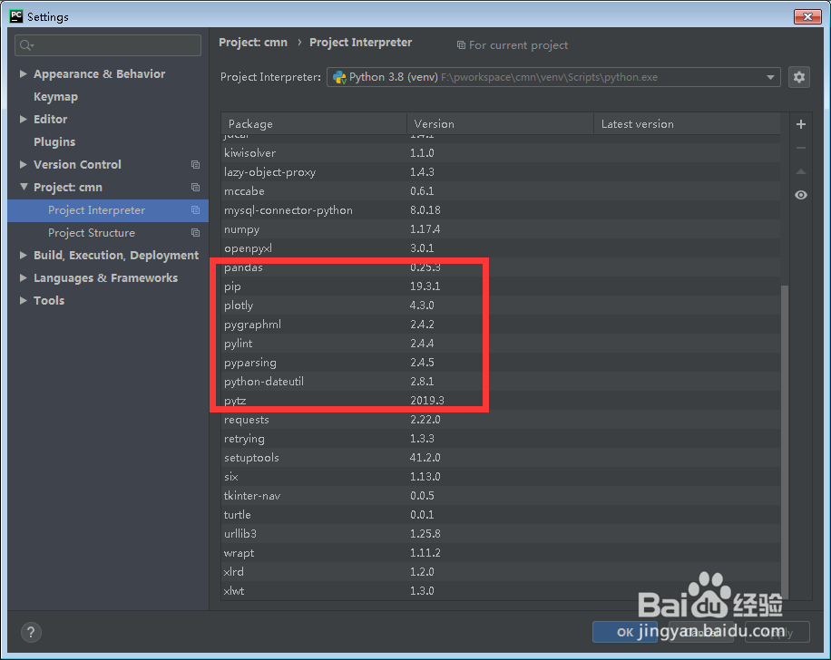Screen dimensions: 831x660
Task: Select the pandas package row
Action: (x=500, y=267)
